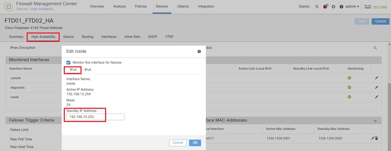Open the Integration menu
Image resolution: width=391 pixels, height=151 pixels.
point(206,7)
